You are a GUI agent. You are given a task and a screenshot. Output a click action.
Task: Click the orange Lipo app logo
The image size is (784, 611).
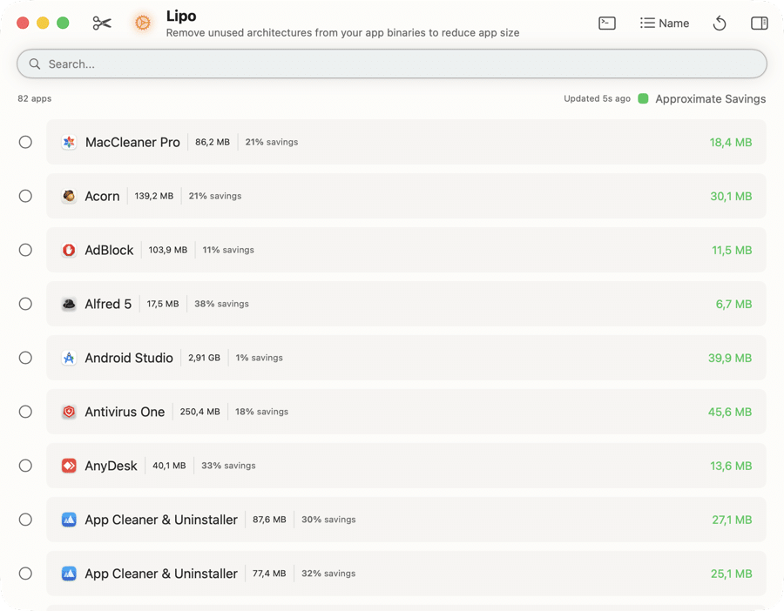[143, 23]
